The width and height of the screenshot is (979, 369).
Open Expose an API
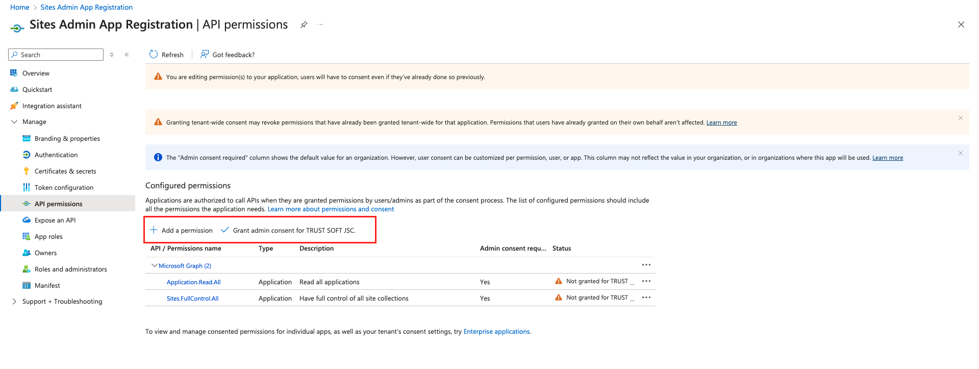55,220
